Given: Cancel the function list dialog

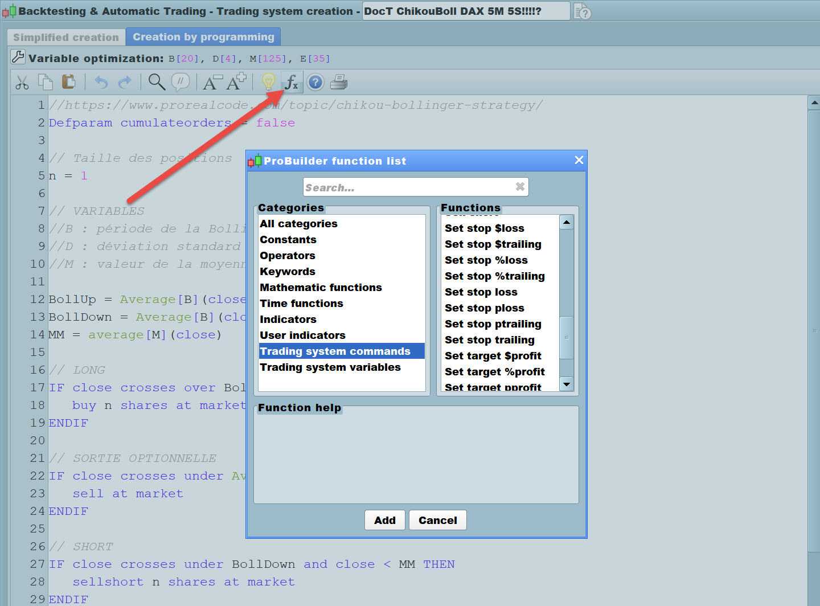Looking at the screenshot, I should click(438, 520).
